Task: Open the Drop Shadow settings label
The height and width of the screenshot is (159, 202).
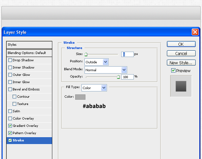Action: [x=23, y=60]
